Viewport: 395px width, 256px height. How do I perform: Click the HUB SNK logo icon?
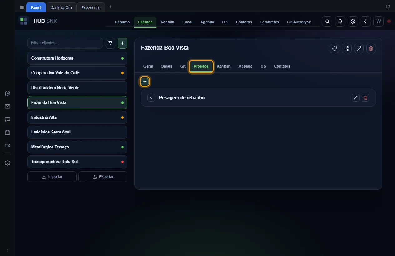click(24, 21)
